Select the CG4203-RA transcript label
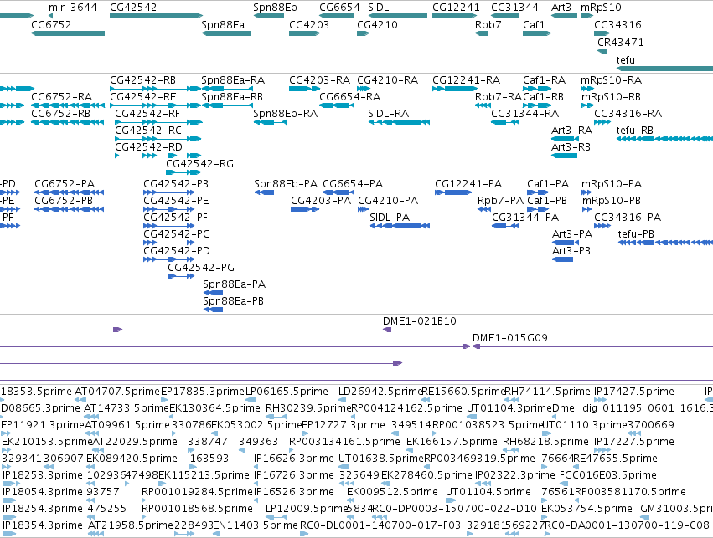 pos(320,80)
